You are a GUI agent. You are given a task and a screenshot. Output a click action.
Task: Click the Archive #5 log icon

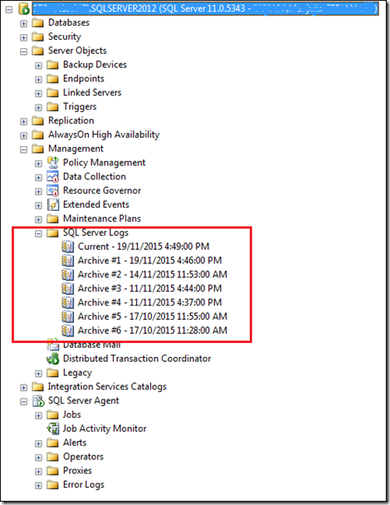67,316
